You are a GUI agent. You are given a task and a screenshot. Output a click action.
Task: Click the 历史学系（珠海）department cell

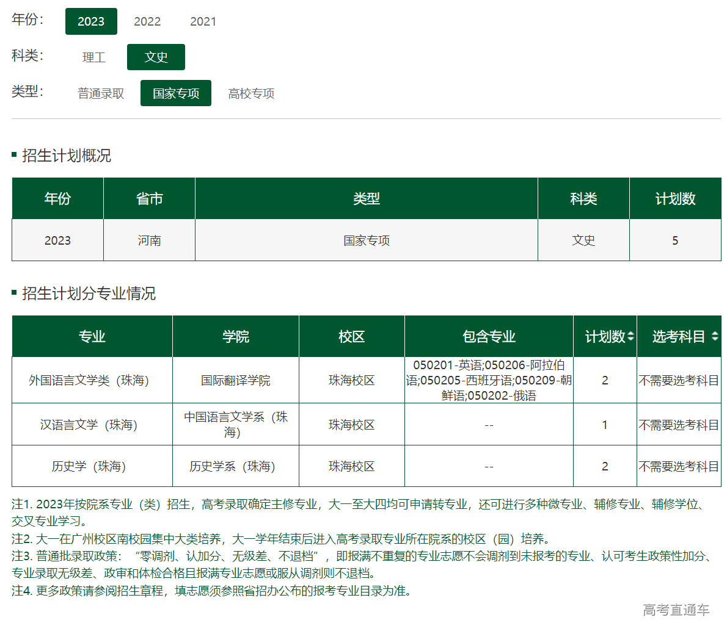click(x=235, y=466)
